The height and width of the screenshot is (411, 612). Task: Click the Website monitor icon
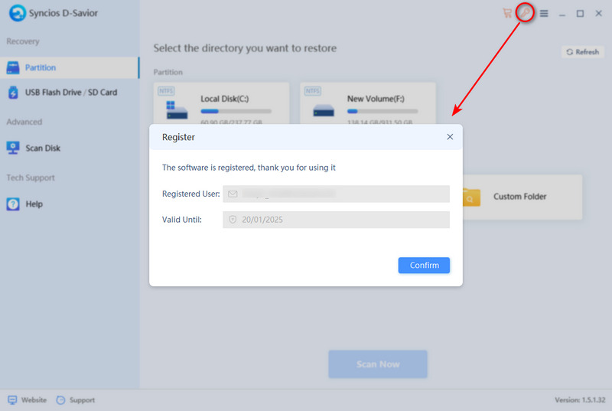(x=12, y=400)
